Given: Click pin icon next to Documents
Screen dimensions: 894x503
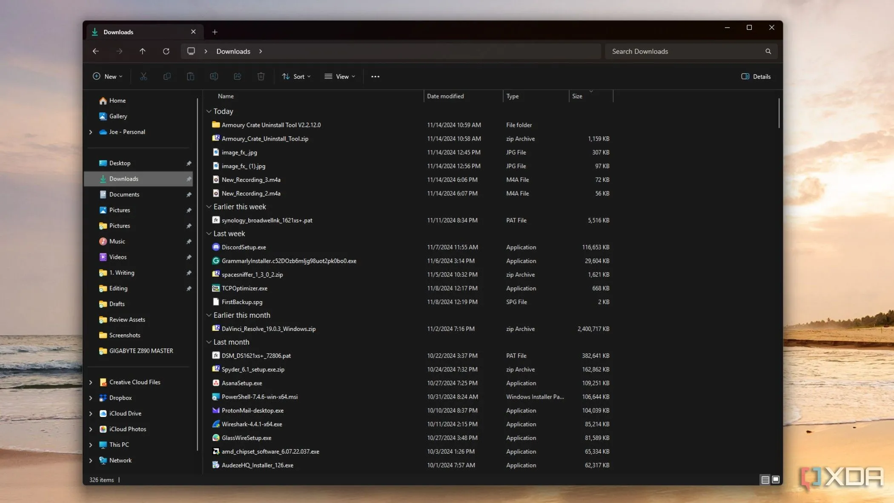Looking at the screenshot, I should point(189,195).
